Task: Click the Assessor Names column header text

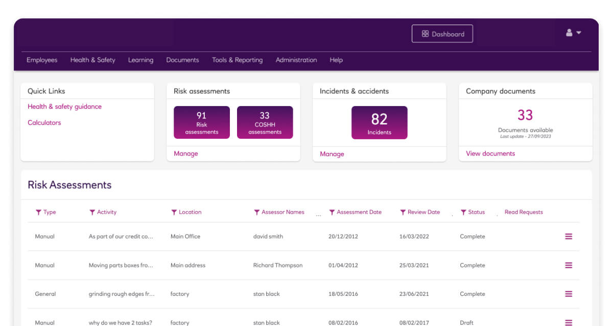Action: [x=283, y=212]
